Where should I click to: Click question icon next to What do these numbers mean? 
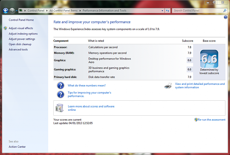(61, 85)
